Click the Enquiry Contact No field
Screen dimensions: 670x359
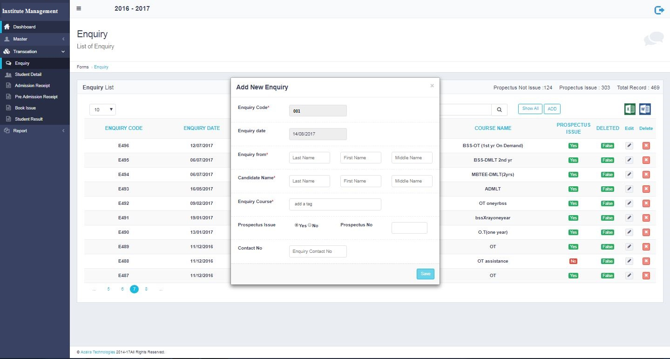(x=318, y=251)
